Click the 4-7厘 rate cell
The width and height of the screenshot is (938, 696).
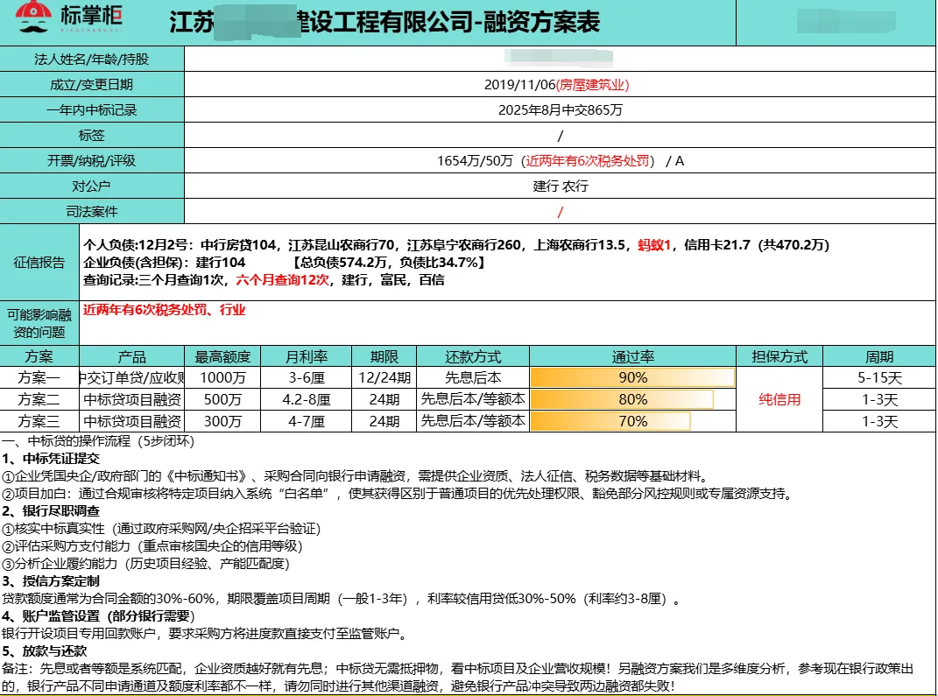click(307, 422)
